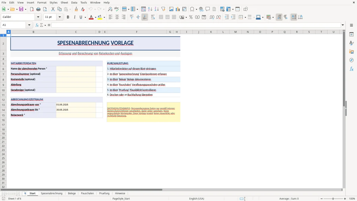Switch to the Hinweise sheet tab
This screenshot has width=357, height=201.
click(120, 193)
